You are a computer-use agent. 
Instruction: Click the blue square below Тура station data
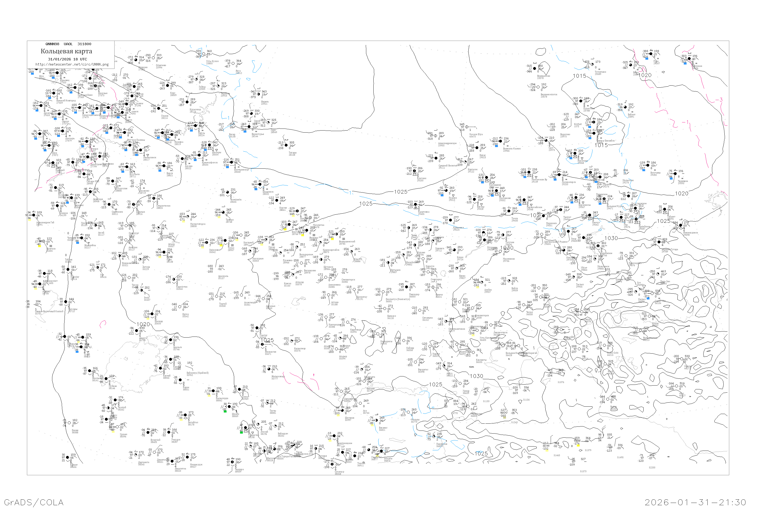(x=647, y=59)
